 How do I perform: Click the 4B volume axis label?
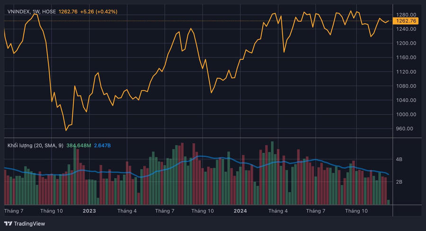point(399,160)
